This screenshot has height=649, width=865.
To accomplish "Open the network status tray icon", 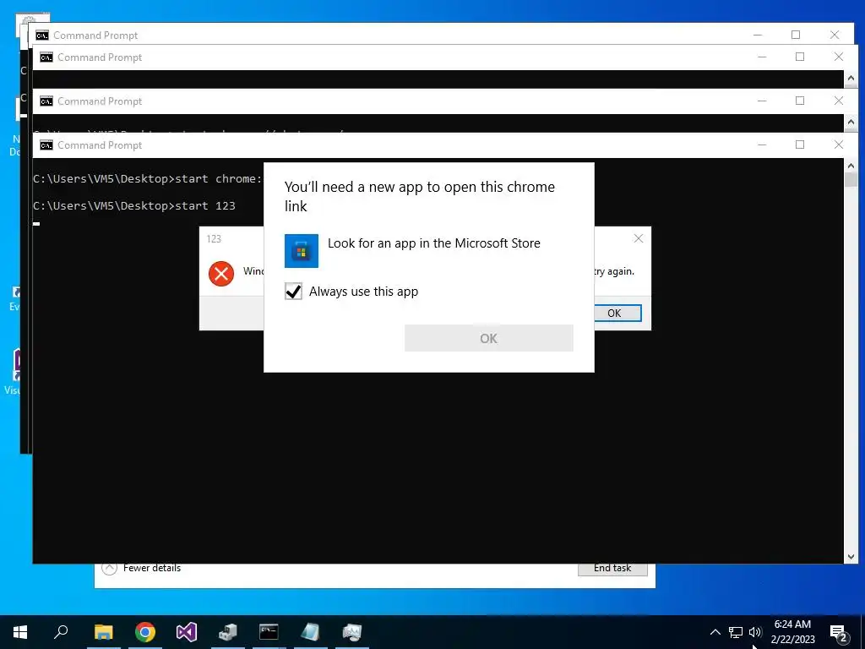I will (x=736, y=632).
